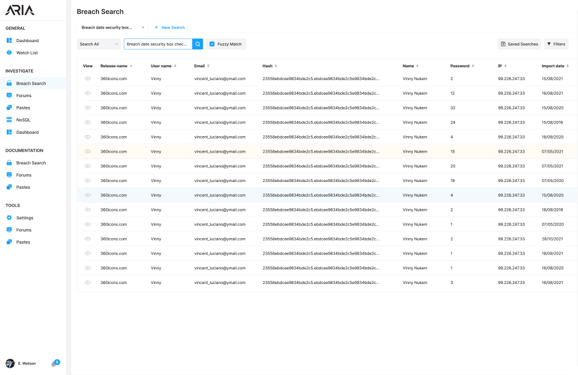Sort by Release name column

116,66
